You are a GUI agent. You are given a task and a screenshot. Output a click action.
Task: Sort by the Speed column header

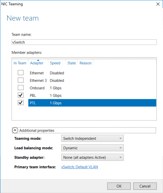55,63
